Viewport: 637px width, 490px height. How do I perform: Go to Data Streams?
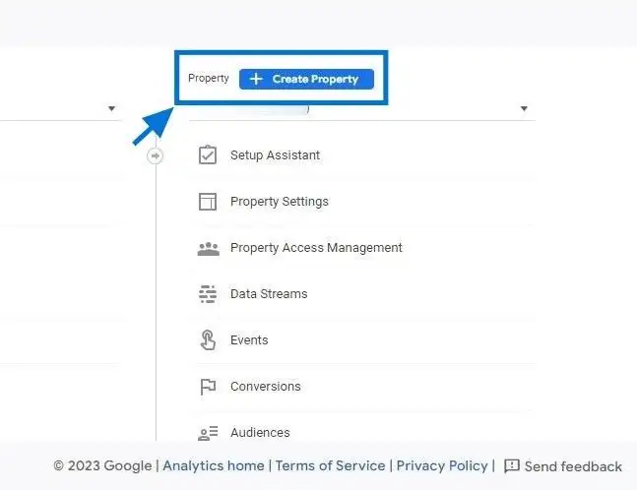(269, 294)
